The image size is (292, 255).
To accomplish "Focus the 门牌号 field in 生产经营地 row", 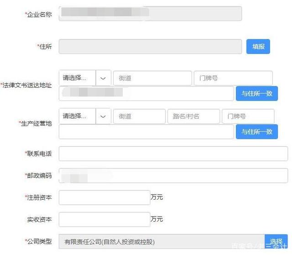I will point(248,117).
